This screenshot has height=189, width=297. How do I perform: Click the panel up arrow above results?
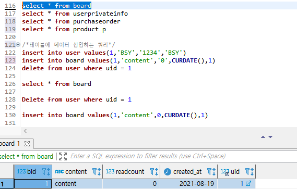click(x=263, y=137)
